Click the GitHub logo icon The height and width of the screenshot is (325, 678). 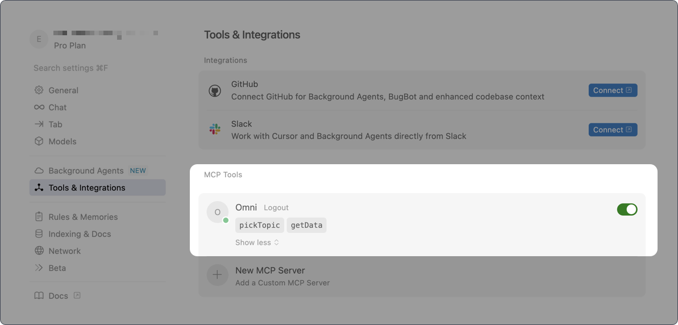coord(215,90)
